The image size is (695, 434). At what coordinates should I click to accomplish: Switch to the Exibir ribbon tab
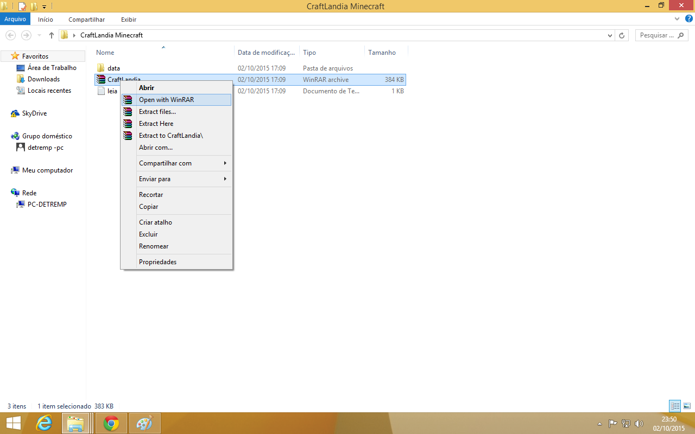pos(129,20)
